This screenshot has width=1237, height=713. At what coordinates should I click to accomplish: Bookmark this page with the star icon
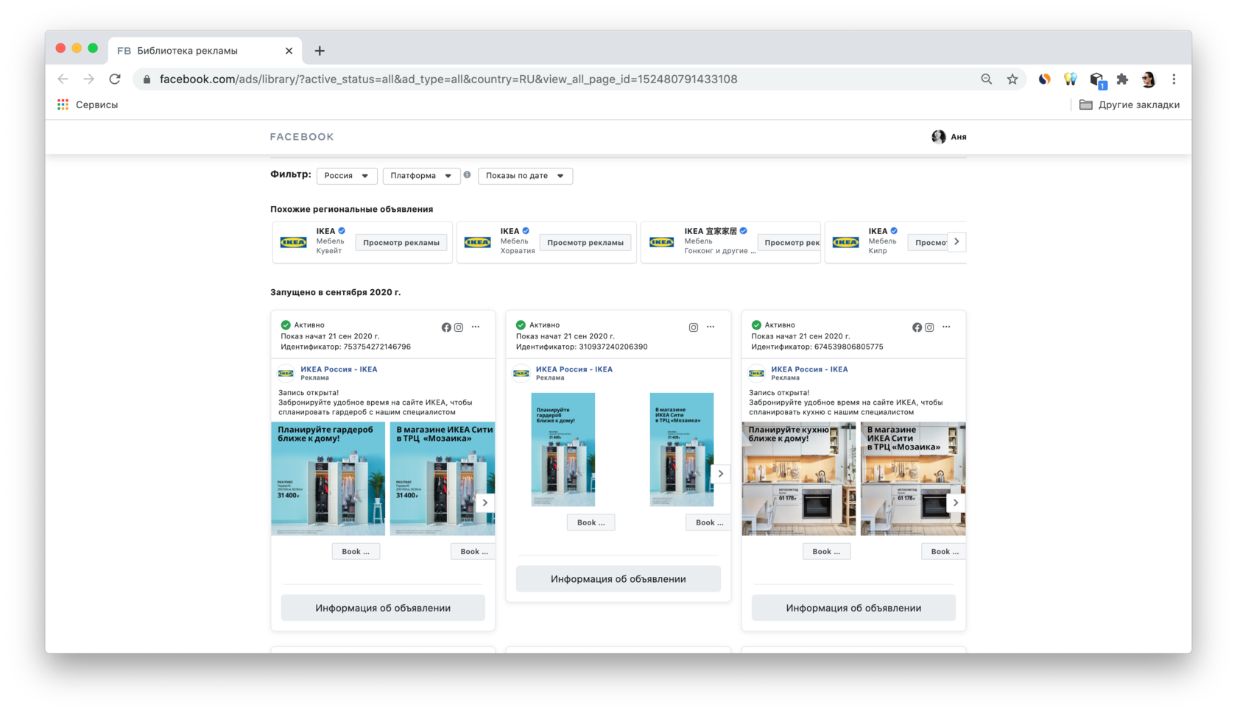pos(1012,79)
